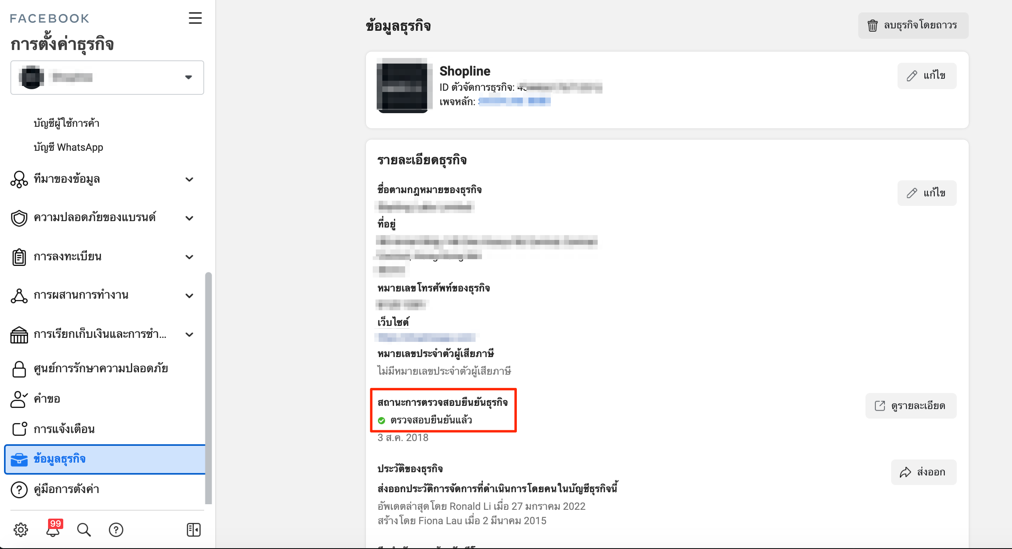This screenshot has width=1012, height=549.
Task: Click the ความปลอดภัยของแบรนด์ shield icon
Action: [x=19, y=218]
